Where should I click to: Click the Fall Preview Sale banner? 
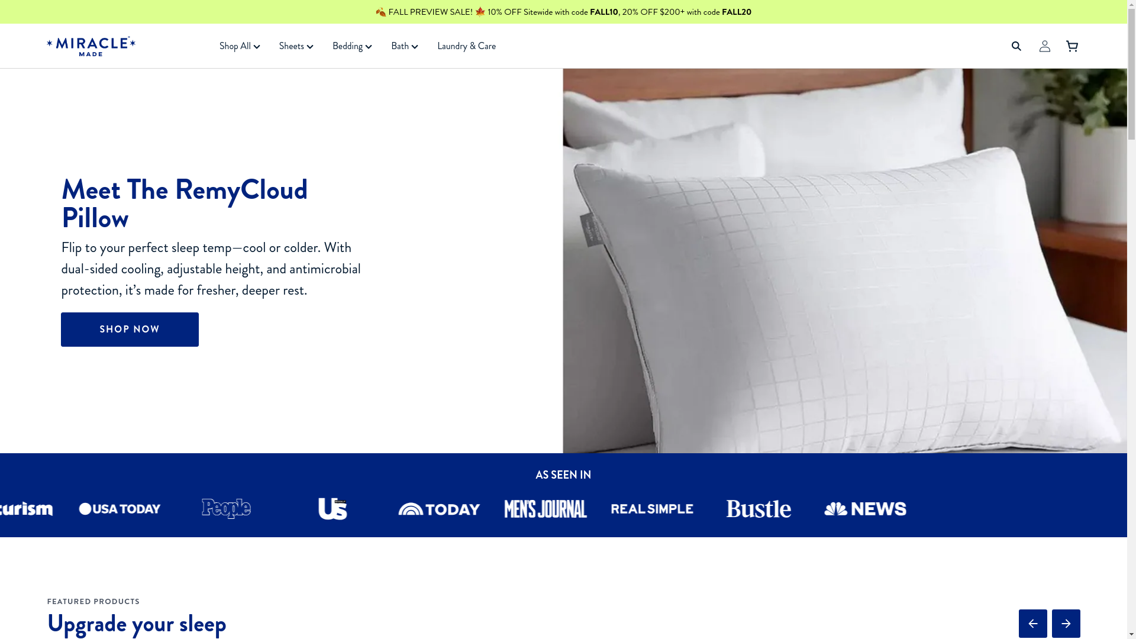point(563,12)
